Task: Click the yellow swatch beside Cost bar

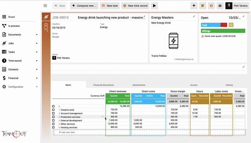Action: click(231, 25)
